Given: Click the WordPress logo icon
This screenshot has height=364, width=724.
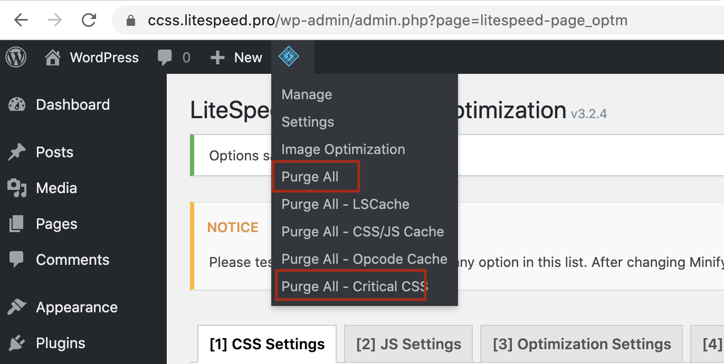Looking at the screenshot, I should tap(16, 57).
